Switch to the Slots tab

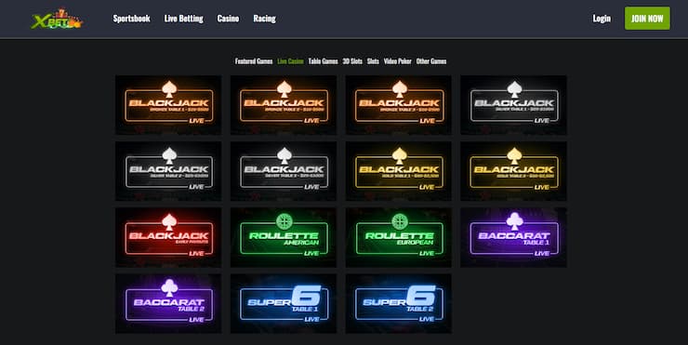[373, 61]
